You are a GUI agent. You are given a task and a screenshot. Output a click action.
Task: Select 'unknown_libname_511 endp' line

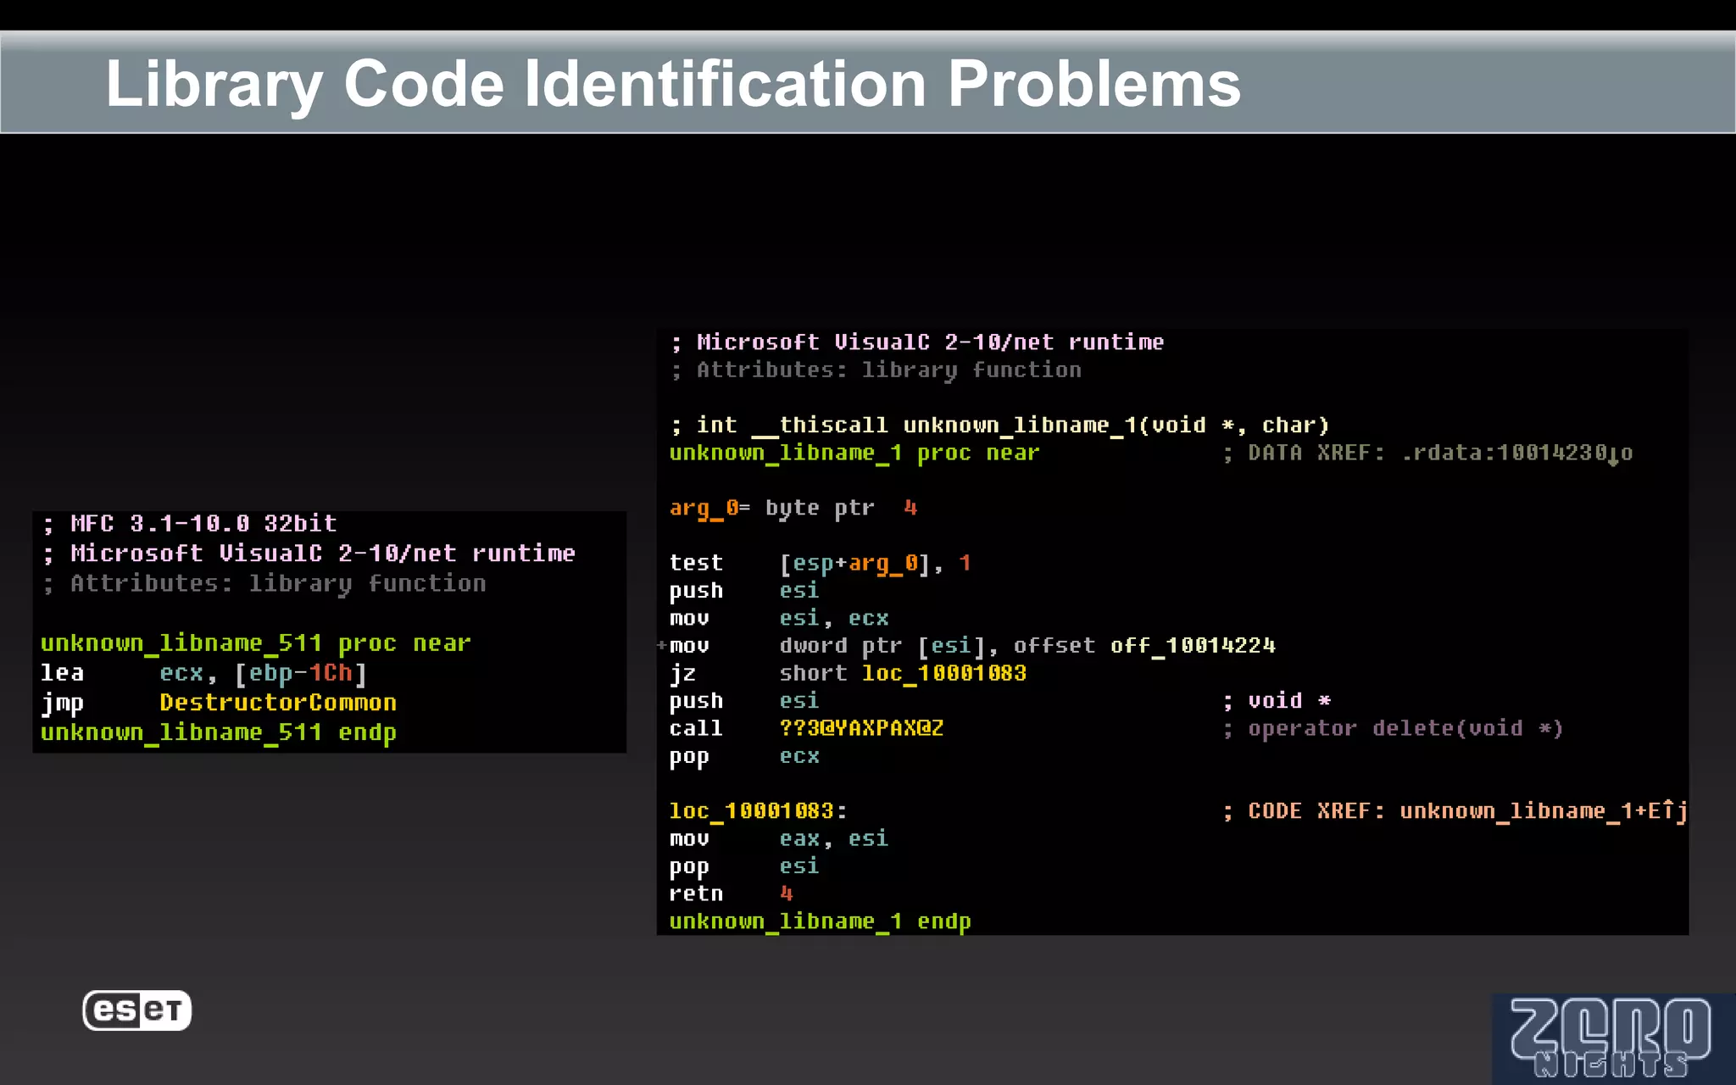pyautogui.click(x=218, y=732)
